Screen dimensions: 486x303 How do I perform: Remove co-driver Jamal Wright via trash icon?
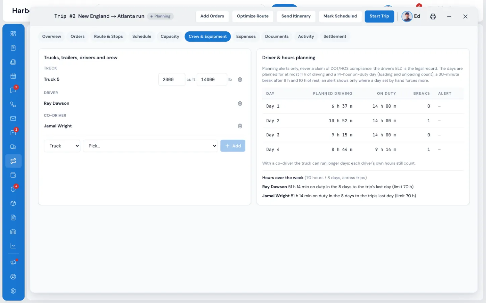click(x=240, y=126)
